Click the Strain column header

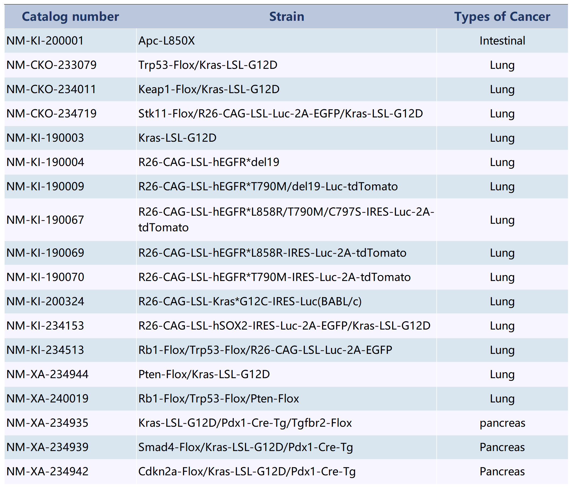click(287, 16)
